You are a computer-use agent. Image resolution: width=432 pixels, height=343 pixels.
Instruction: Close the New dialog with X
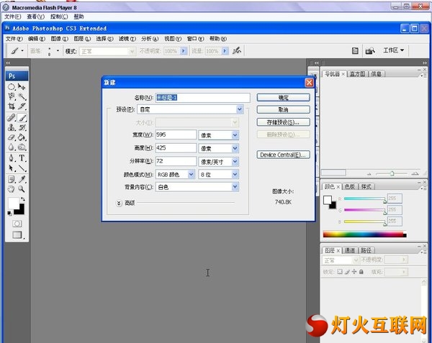(x=310, y=83)
